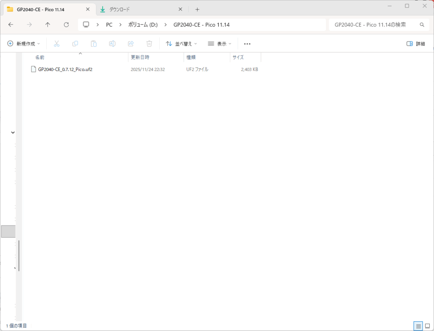The height and width of the screenshot is (331, 434).
Task: Navigate back with the back arrow
Action: coord(11,25)
